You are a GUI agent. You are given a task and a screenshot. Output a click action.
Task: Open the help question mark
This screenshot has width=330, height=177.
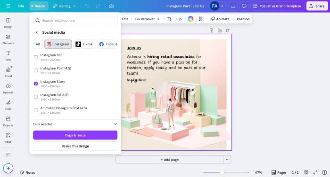pos(324,172)
